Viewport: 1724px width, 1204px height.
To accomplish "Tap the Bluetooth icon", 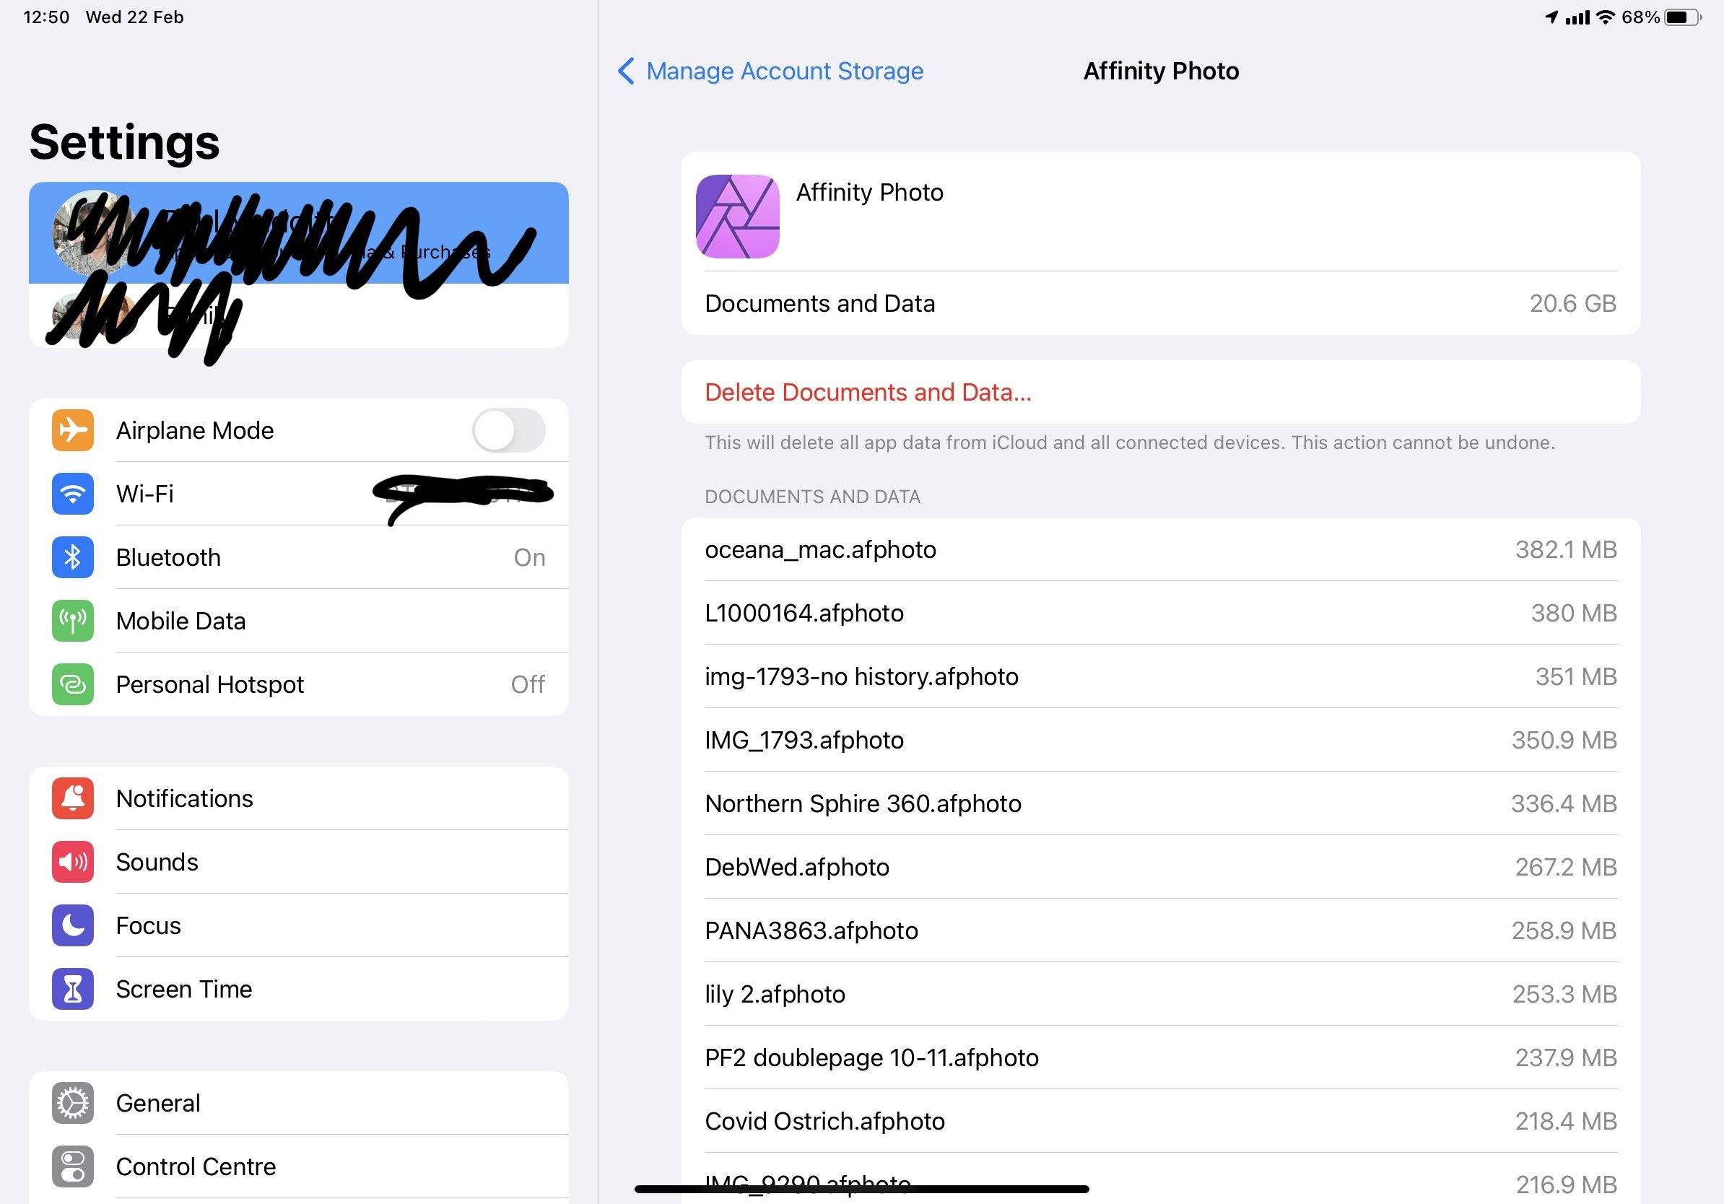I will pos(73,557).
